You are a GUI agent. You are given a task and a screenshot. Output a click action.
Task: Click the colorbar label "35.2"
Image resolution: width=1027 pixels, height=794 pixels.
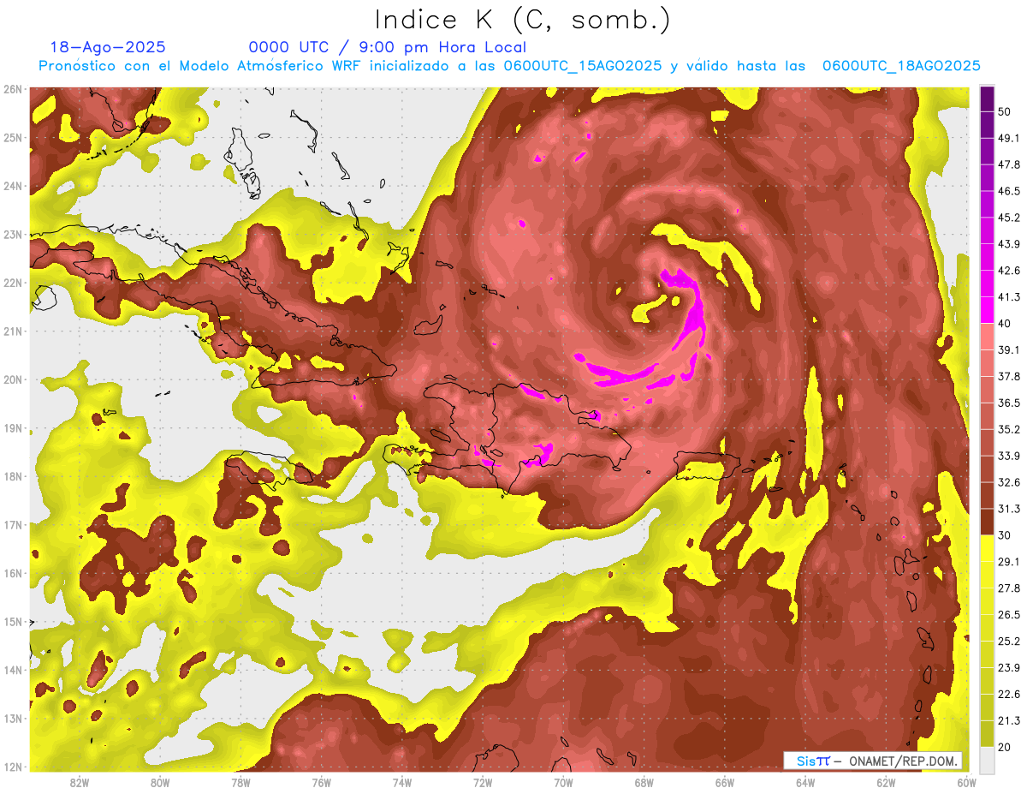[1008, 429]
